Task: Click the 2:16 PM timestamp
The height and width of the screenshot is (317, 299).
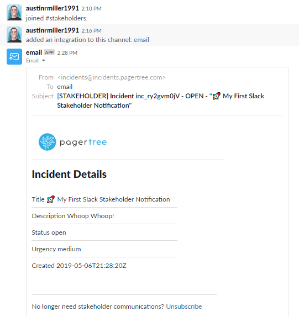Action: click(x=91, y=31)
